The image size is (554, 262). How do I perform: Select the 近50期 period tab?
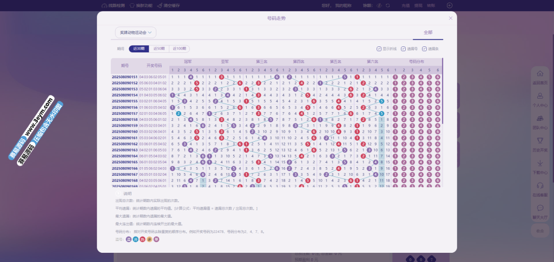[x=159, y=49]
